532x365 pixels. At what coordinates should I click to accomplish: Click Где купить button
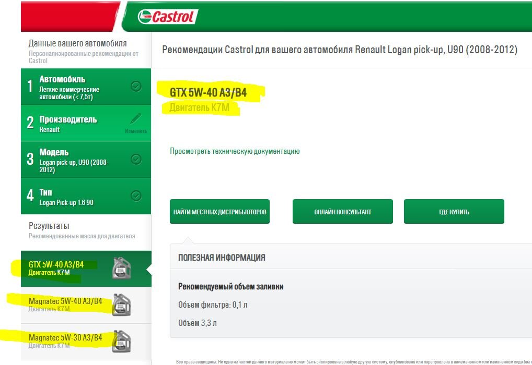click(454, 212)
